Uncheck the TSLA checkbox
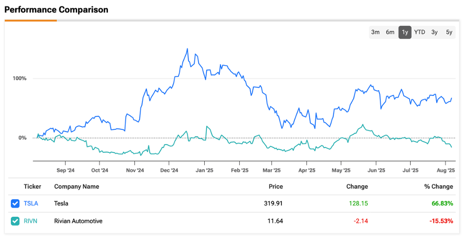 click(15, 203)
